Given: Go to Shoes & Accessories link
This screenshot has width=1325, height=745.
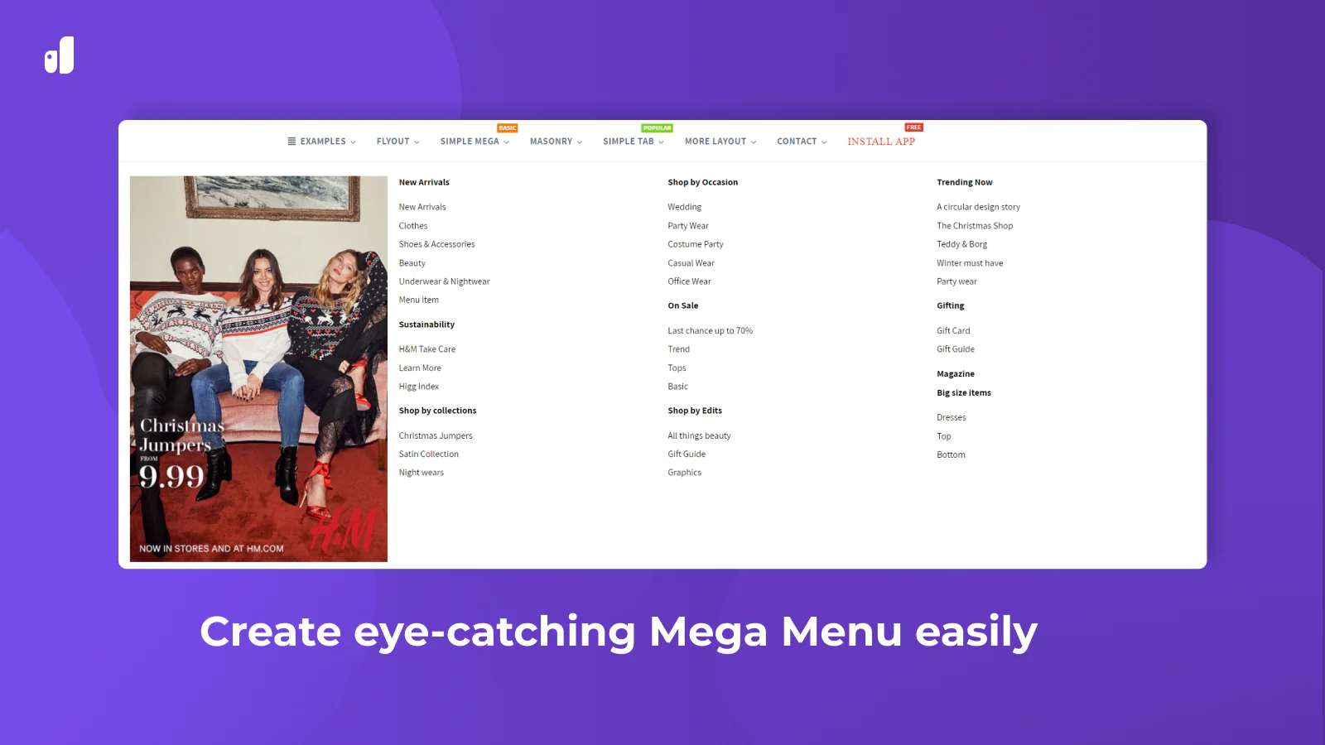Looking at the screenshot, I should pos(436,244).
